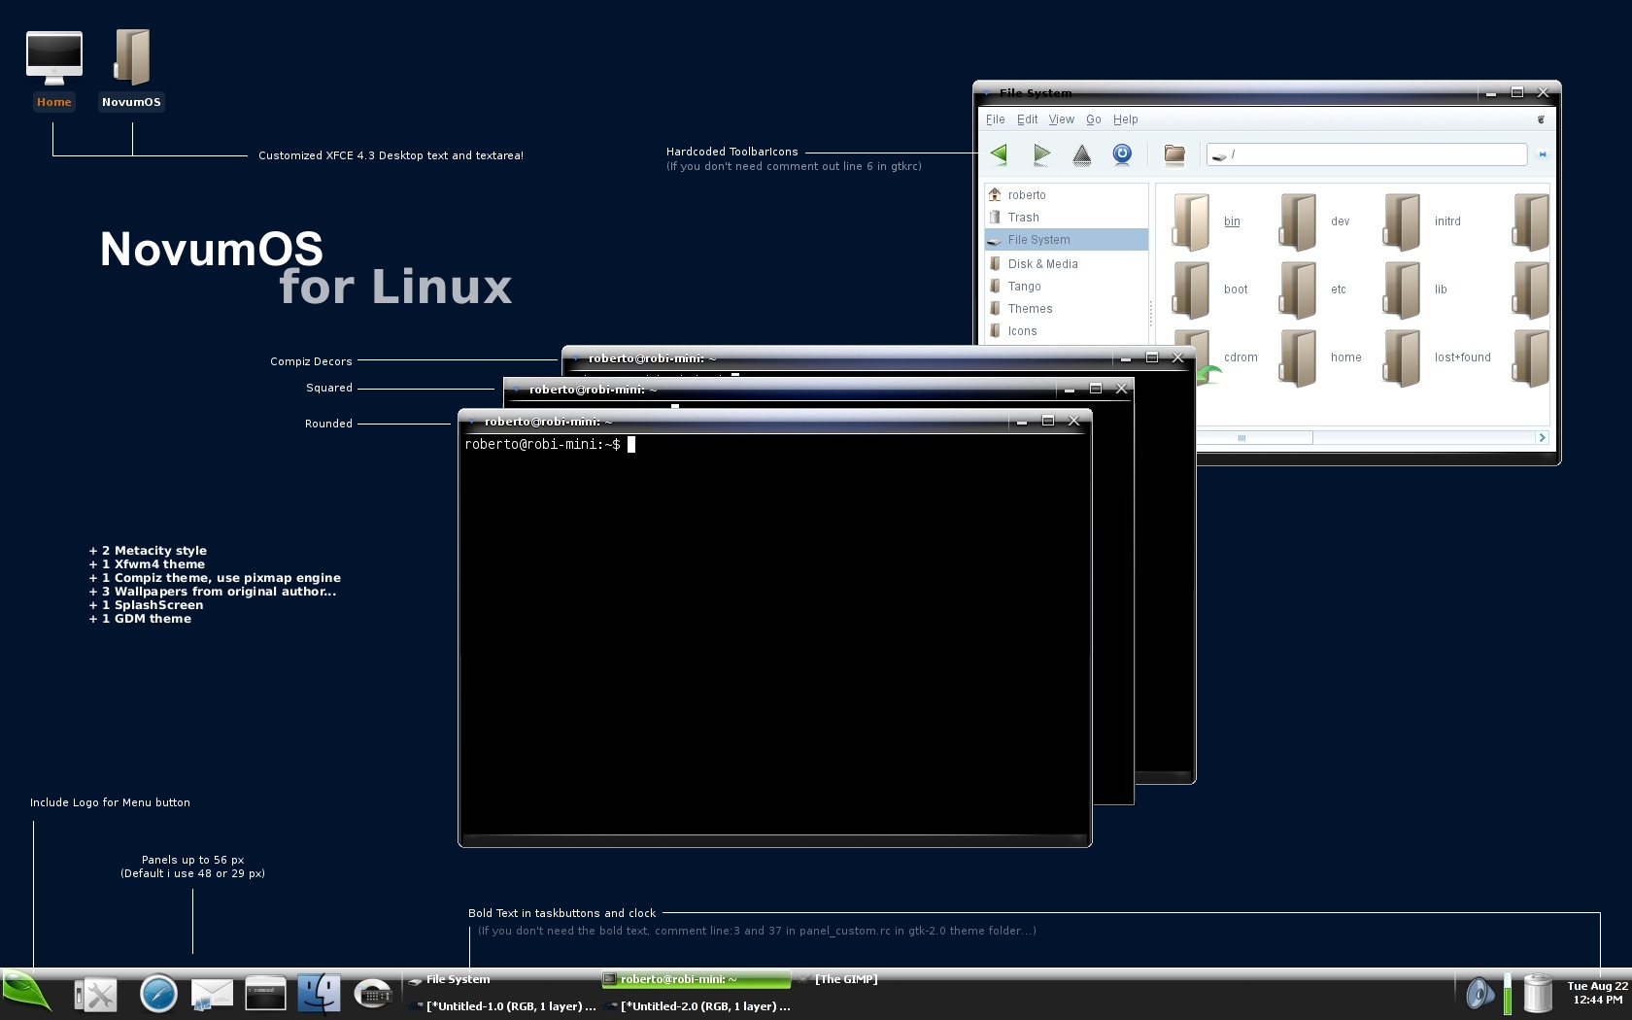Open the Edit menu
Image resolution: width=1632 pixels, height=1020 pixels.
click(x=1027, y=119)
